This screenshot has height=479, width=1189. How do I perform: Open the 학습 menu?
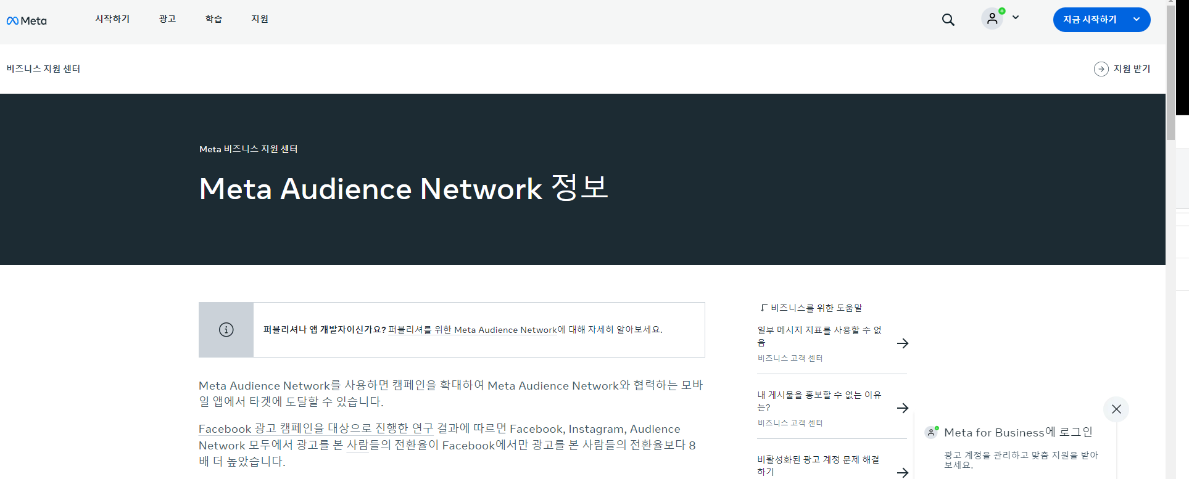pyautogui.click(x=213, y=19)
